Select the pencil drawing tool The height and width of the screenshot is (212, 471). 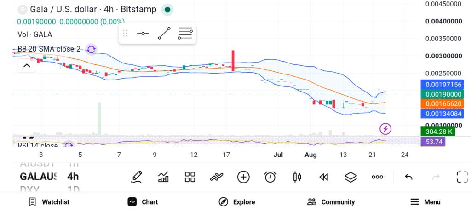click(x=137, y=177)
